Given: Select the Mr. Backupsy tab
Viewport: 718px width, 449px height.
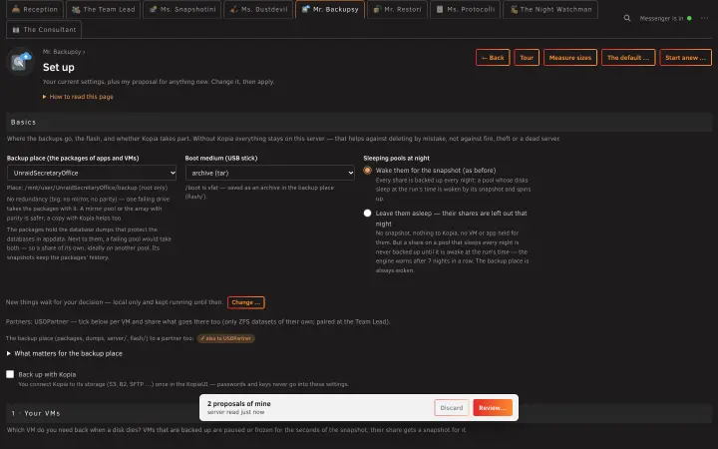Looking at the screenshot, I should pyautogui.click(x=330, y=9).
